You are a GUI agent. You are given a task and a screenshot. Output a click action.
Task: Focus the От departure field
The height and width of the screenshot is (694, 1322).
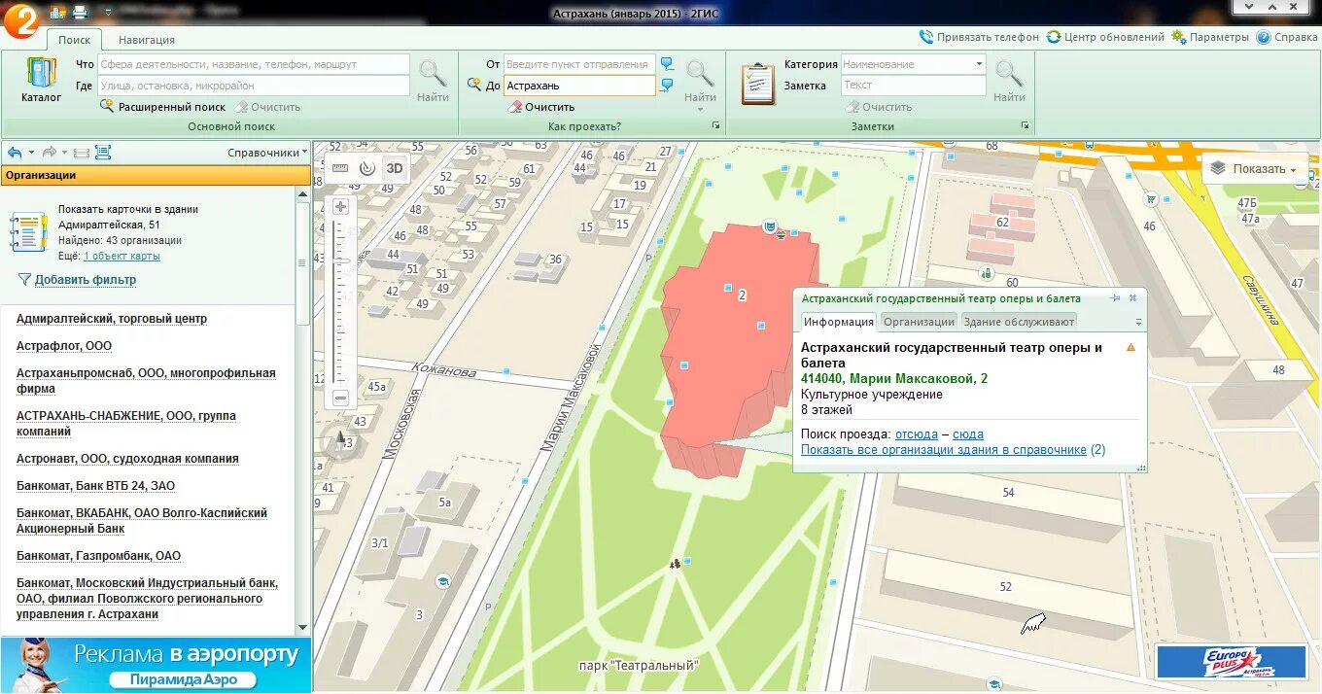[579, 64]
